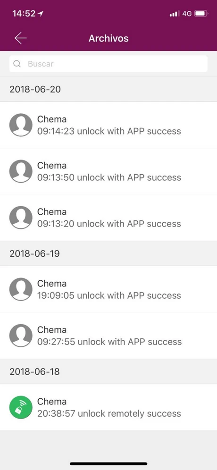Open the 09:14:23 unlock with APP record
This screenshot has height=470, width=217.
coord(108,125)
